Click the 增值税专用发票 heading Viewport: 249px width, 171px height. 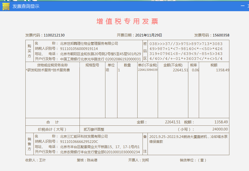click(x=127, y=22)
